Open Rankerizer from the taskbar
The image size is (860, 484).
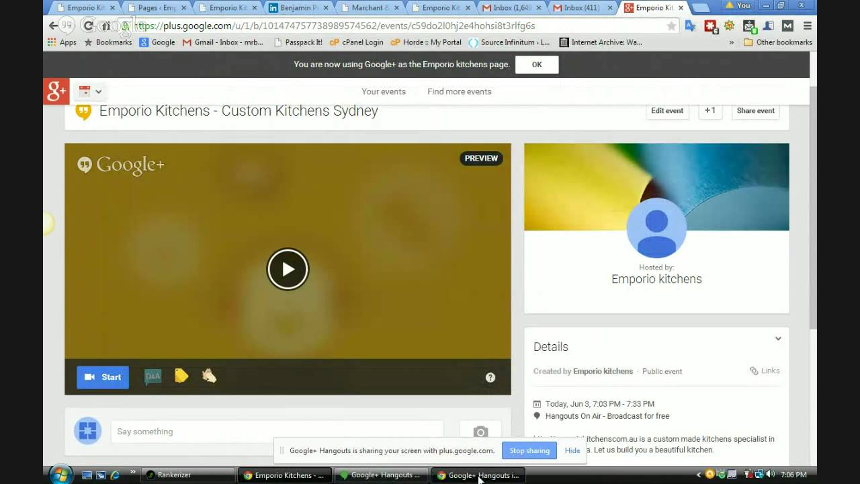pyautogui.click(x=188, y=475)
